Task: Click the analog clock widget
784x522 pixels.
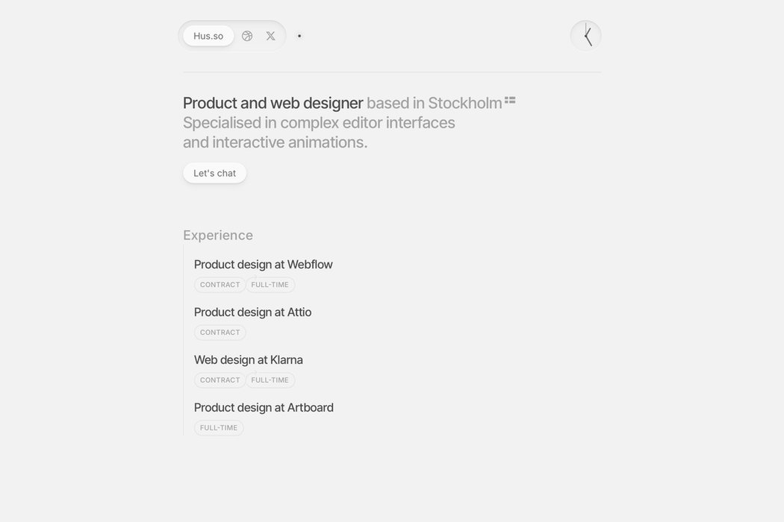Action: [586, 36]
